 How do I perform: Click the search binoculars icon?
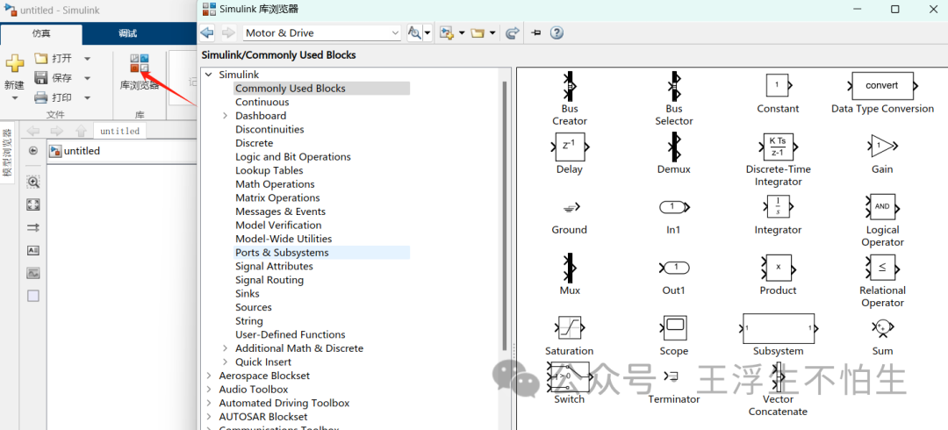click(414, 32)
